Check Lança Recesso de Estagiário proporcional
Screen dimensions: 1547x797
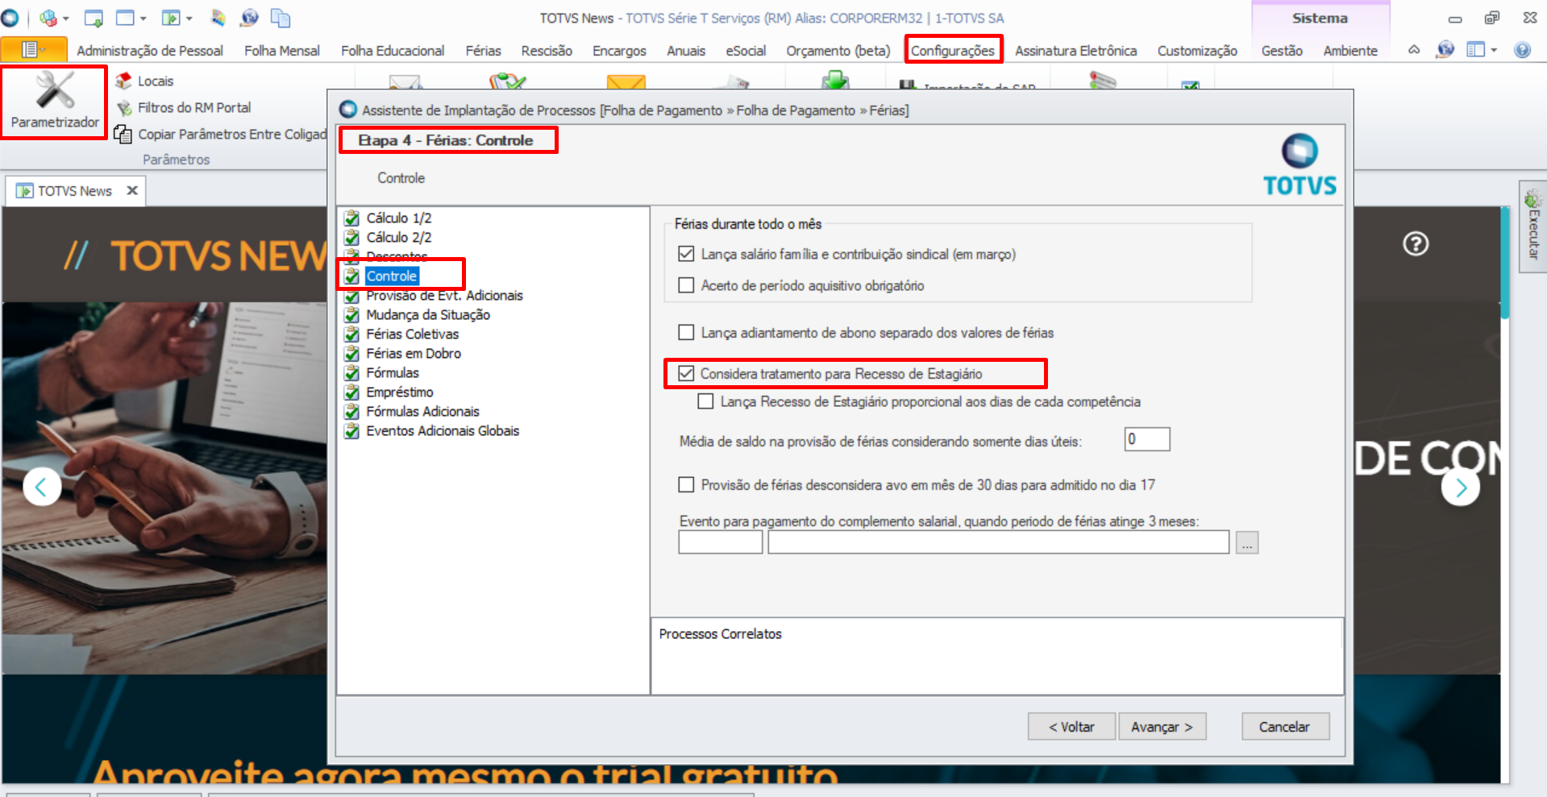tap(705, 401)
